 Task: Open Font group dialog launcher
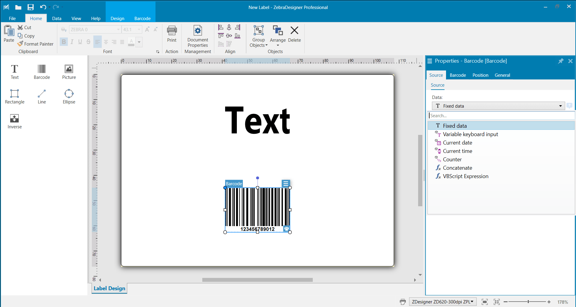point(158,52)
